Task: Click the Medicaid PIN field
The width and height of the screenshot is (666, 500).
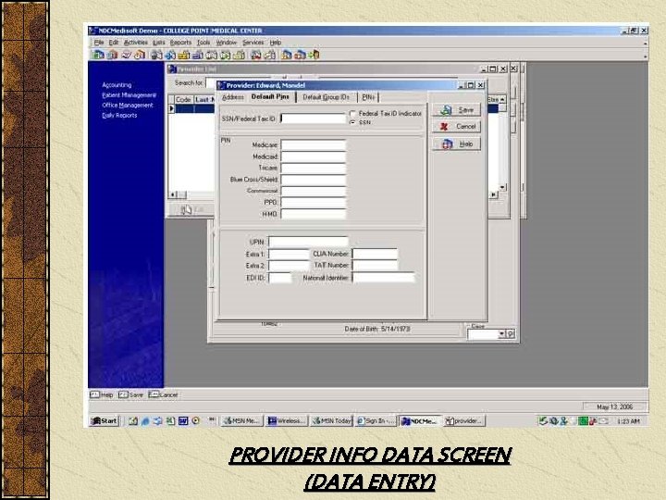Action: click(x=314, y=156)
